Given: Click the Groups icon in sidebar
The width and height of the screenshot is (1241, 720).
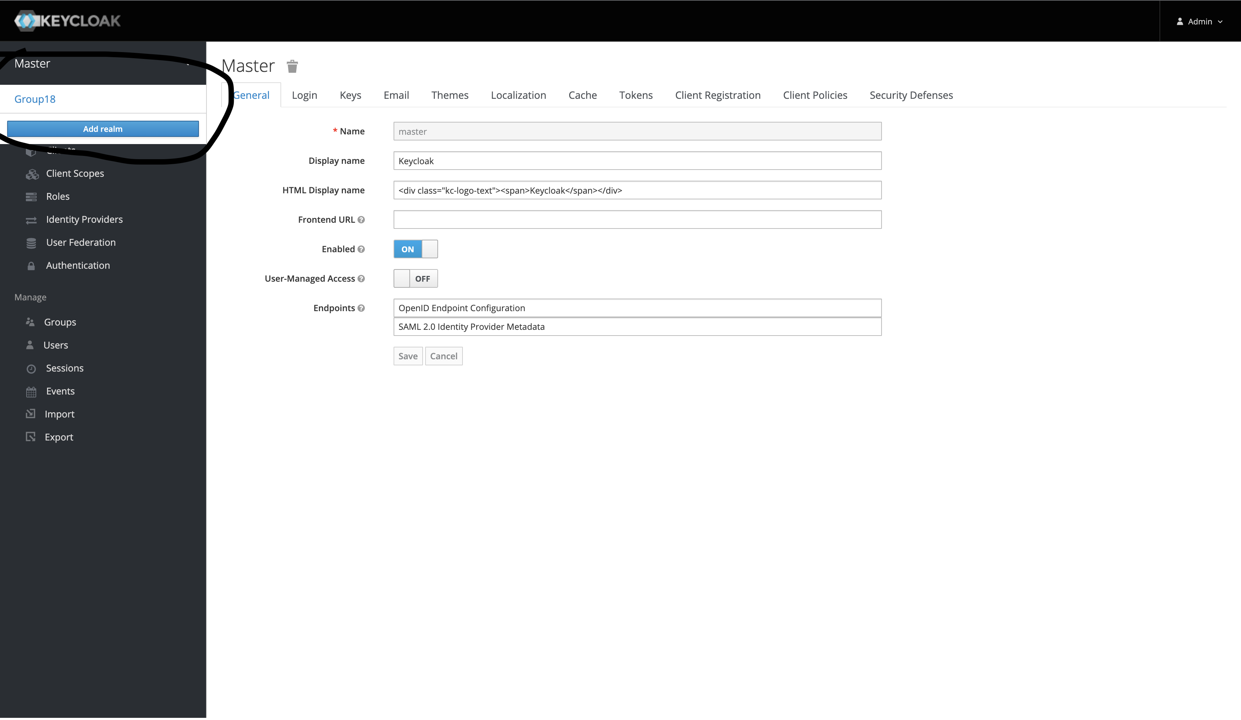Looking at the screenshot, I should click(x=31, y=322).
